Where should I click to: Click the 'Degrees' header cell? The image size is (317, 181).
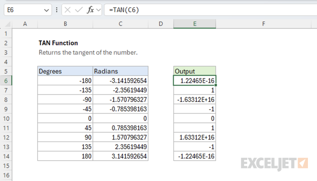65,71
